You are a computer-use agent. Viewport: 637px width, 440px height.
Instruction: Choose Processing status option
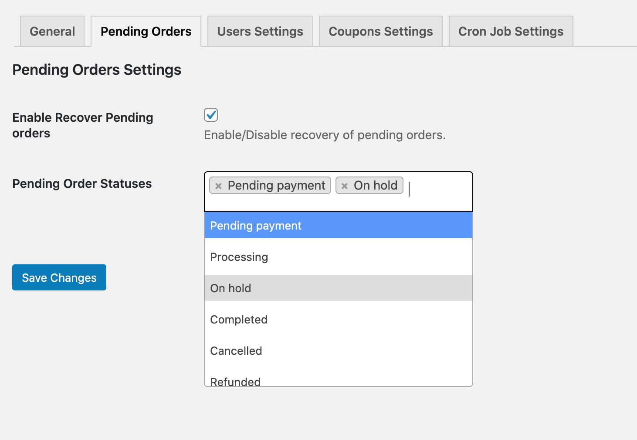tap(339, 257)
